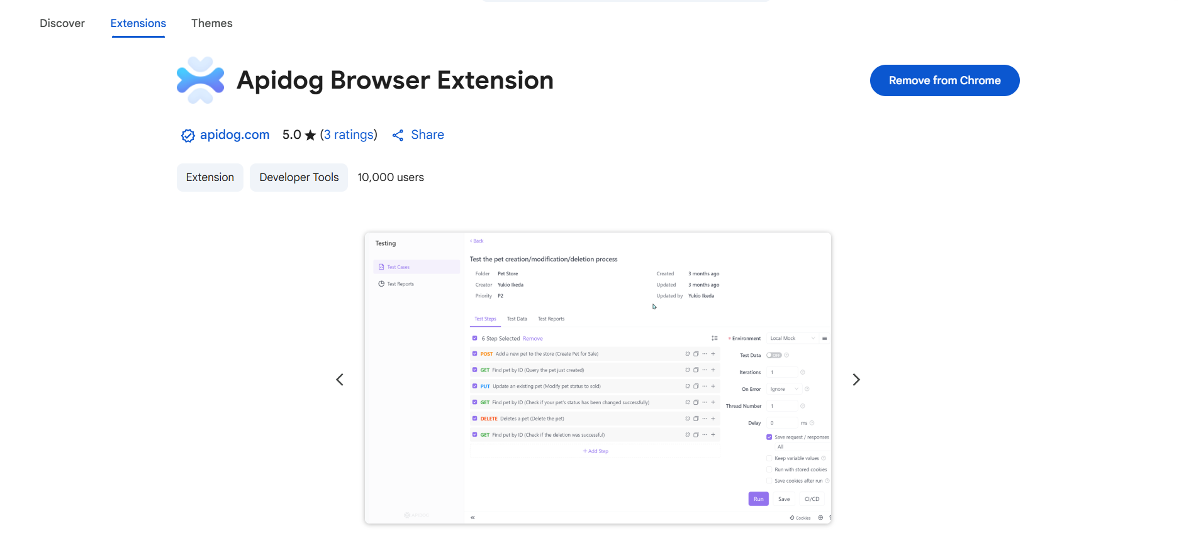Show the previous screenshot with left arrow
Viewport: 1191px width, 538px height.
(x=340, y=380)
